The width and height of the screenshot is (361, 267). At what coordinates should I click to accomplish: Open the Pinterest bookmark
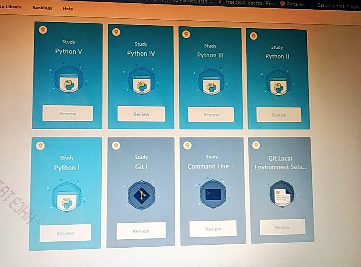[x=292, y=4]
